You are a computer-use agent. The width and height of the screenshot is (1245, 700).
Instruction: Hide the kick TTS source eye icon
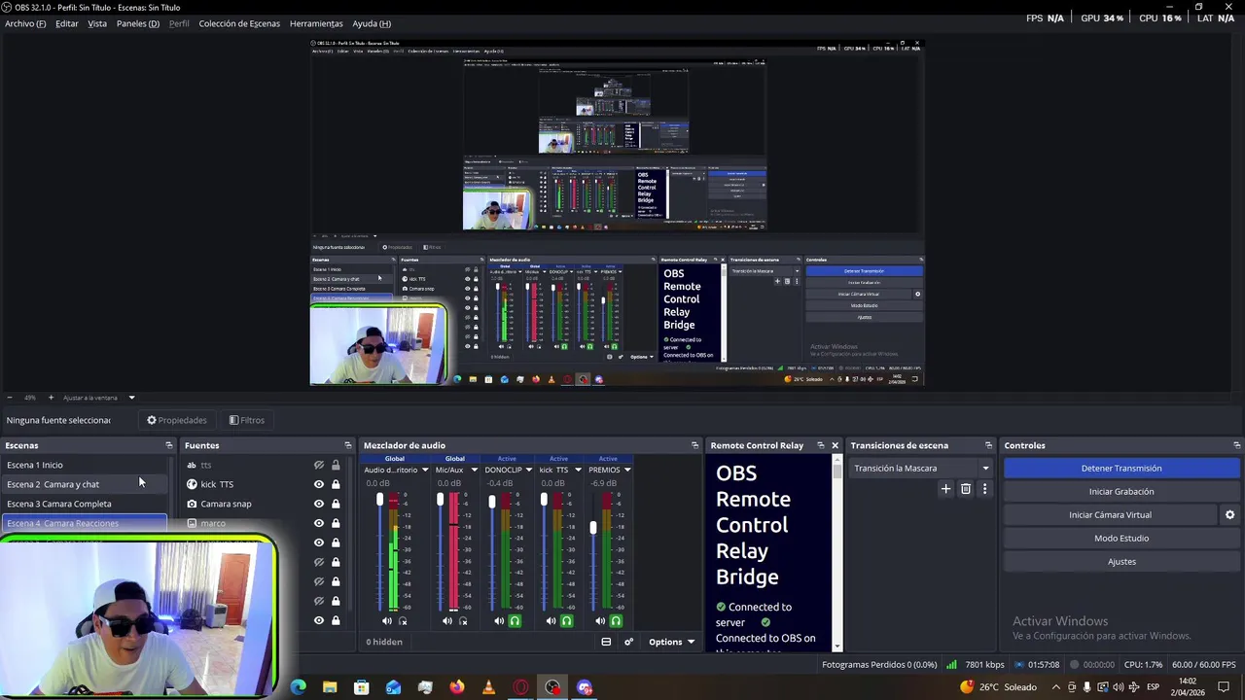pyautogui.click(x=318, y=484)
